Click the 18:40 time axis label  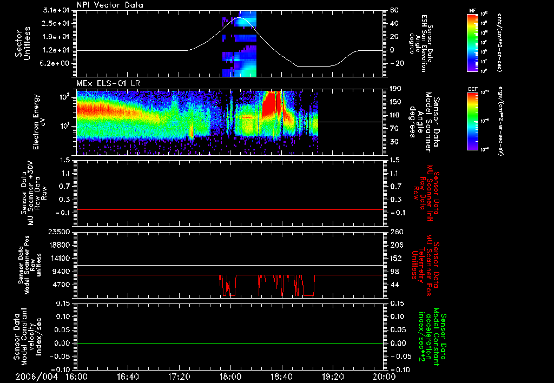(282, 377)
